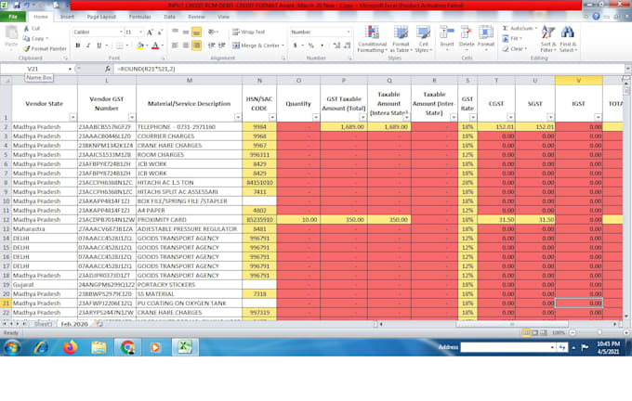Switch to the Formulas tab

coord(139,17)
